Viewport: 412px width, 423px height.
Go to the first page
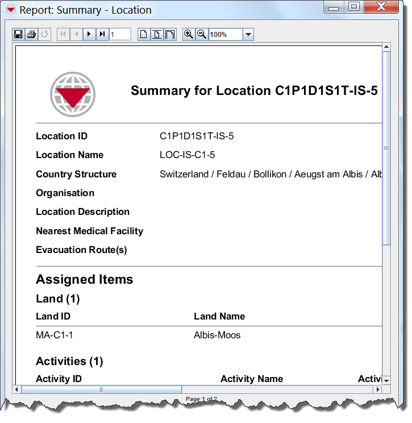pyautogui.click(x=63, y=35)
